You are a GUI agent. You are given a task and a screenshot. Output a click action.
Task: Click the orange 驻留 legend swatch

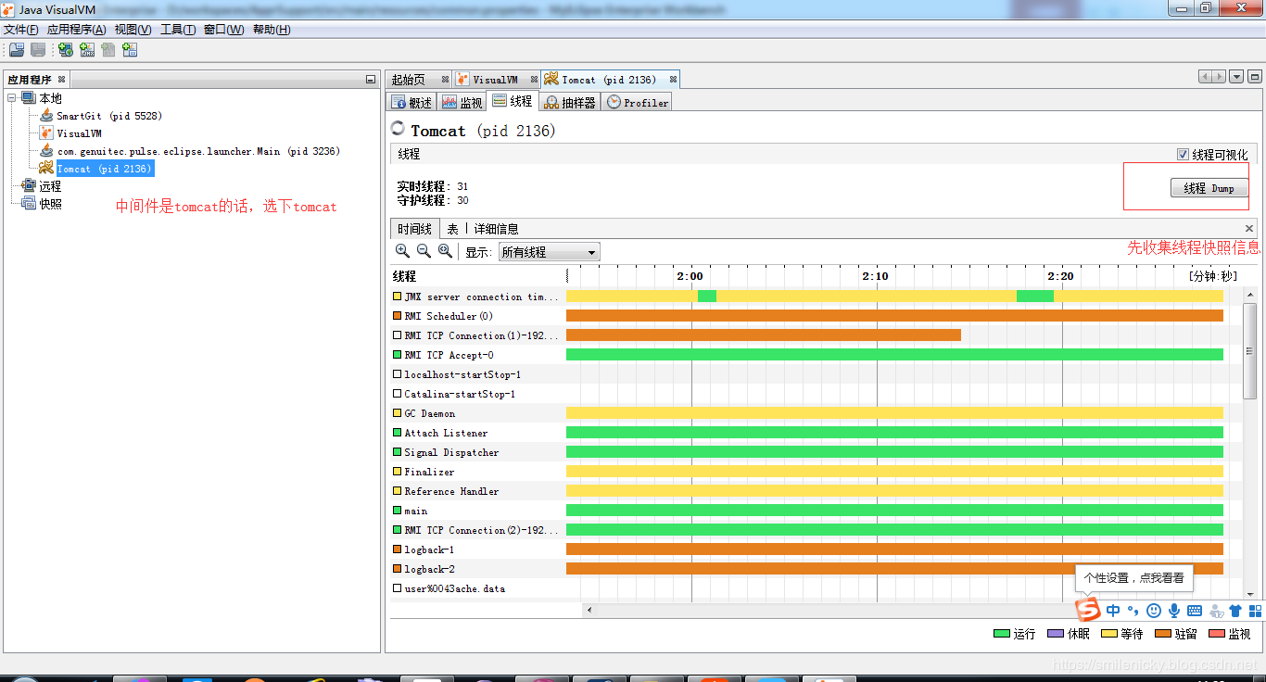[1162, 634]
